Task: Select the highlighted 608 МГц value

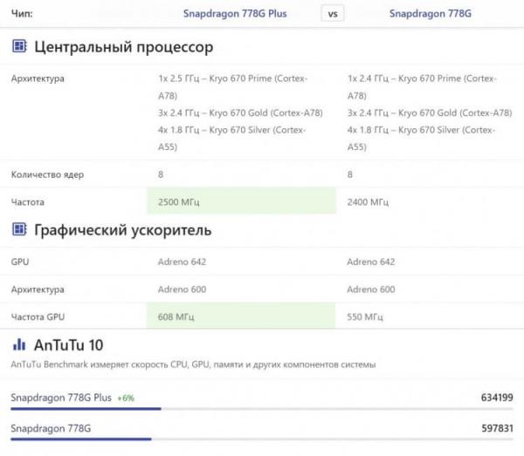Action: [x=176, y=316]
